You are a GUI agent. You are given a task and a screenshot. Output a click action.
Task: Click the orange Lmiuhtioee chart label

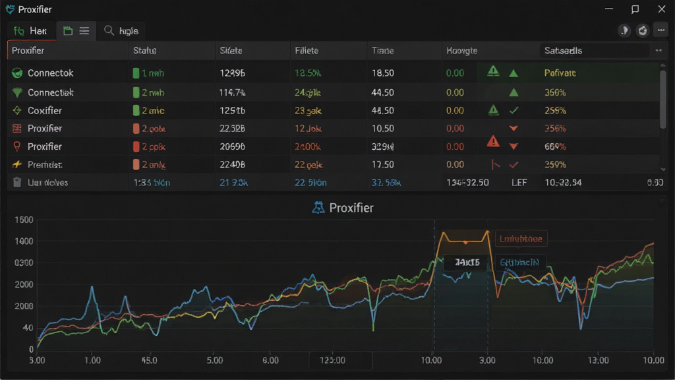pos(521,239)
